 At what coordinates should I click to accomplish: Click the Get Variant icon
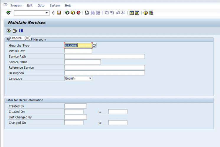tap(14, 31)
